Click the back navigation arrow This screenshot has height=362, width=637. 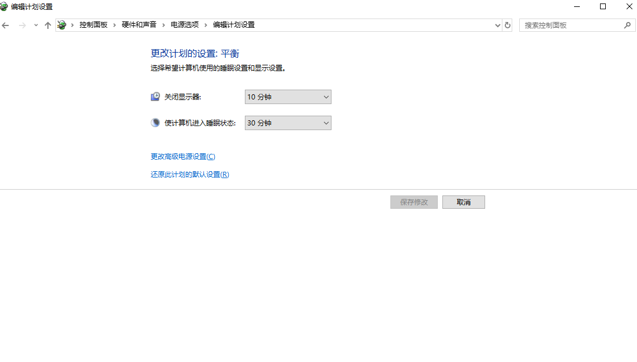tap(6, 25)
